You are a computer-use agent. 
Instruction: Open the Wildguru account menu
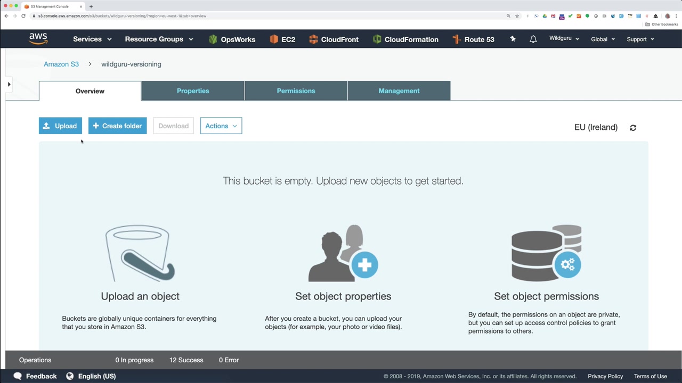(564, 39)
